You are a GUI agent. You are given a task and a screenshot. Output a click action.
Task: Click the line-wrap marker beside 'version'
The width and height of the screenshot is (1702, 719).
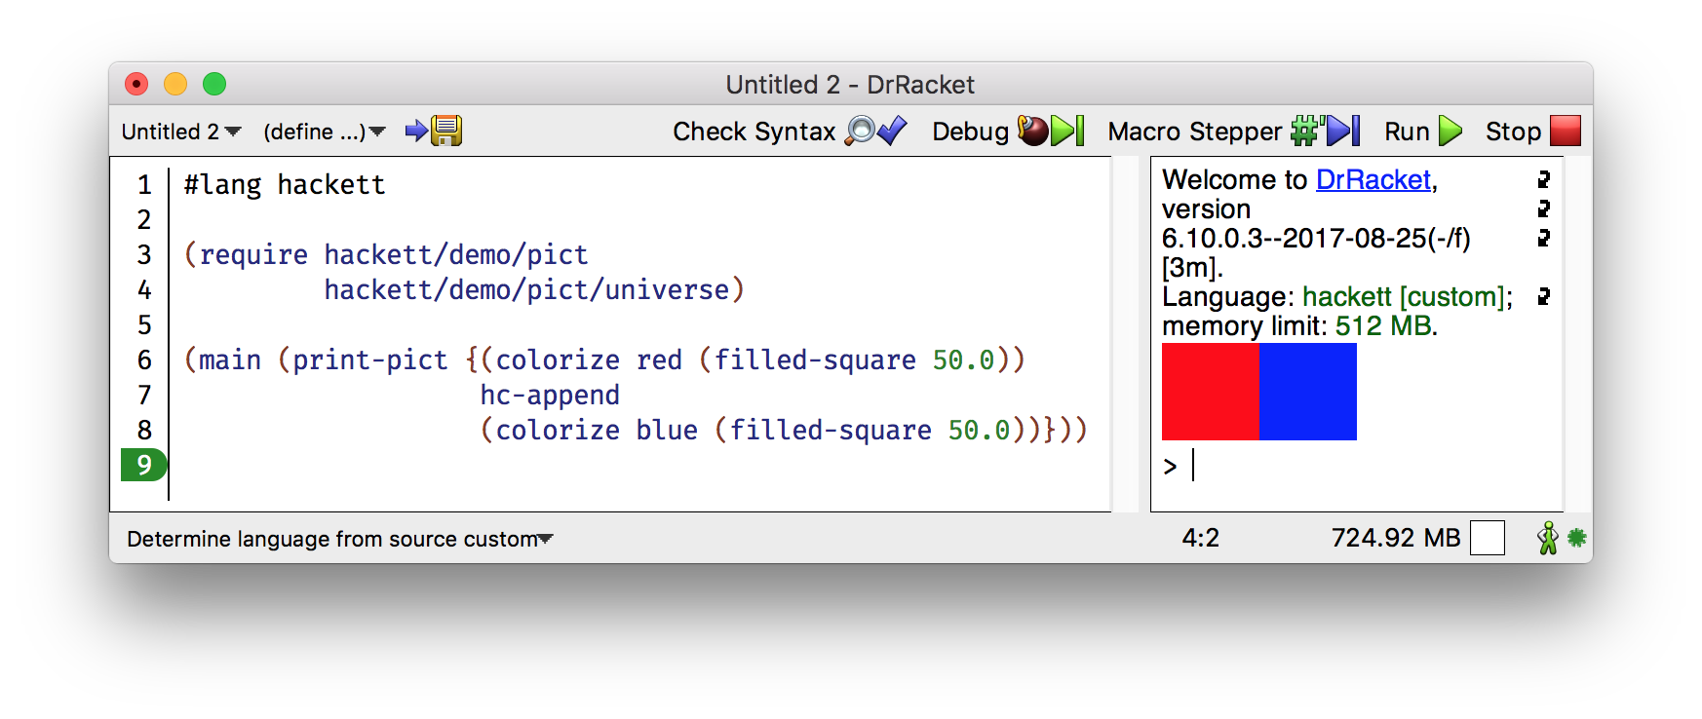point(1544,208)
